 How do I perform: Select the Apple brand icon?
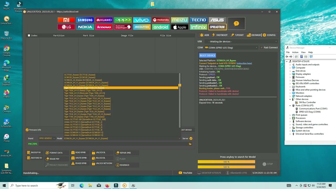coord(180,27)
